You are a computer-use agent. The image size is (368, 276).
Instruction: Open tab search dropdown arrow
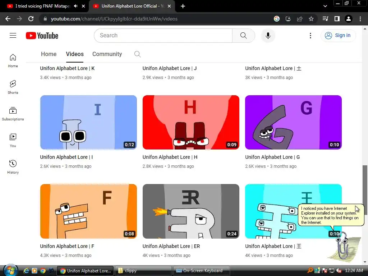click(x=325, y=6)
